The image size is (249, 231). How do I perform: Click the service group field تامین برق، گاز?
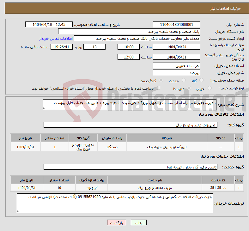coord(131,167)
